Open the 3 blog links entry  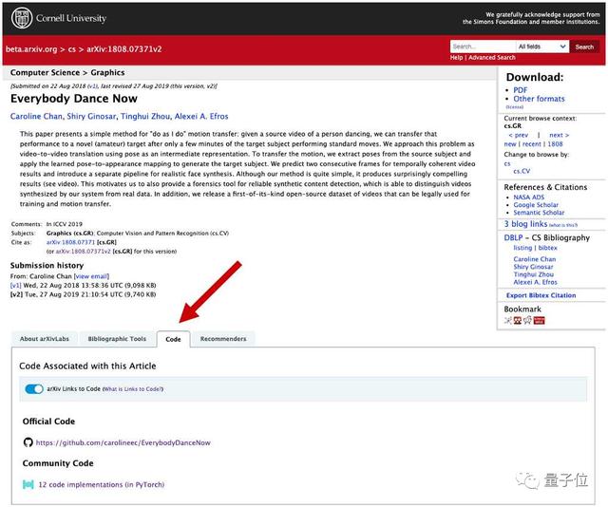[x=525, y=224]
